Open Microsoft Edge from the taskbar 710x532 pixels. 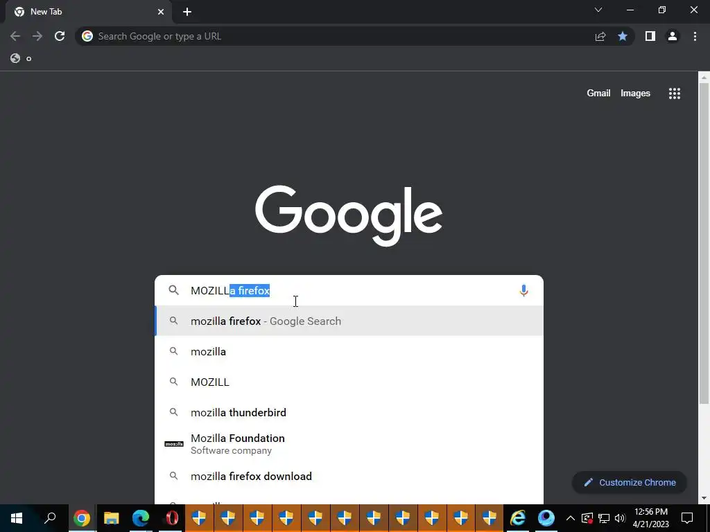140,518
